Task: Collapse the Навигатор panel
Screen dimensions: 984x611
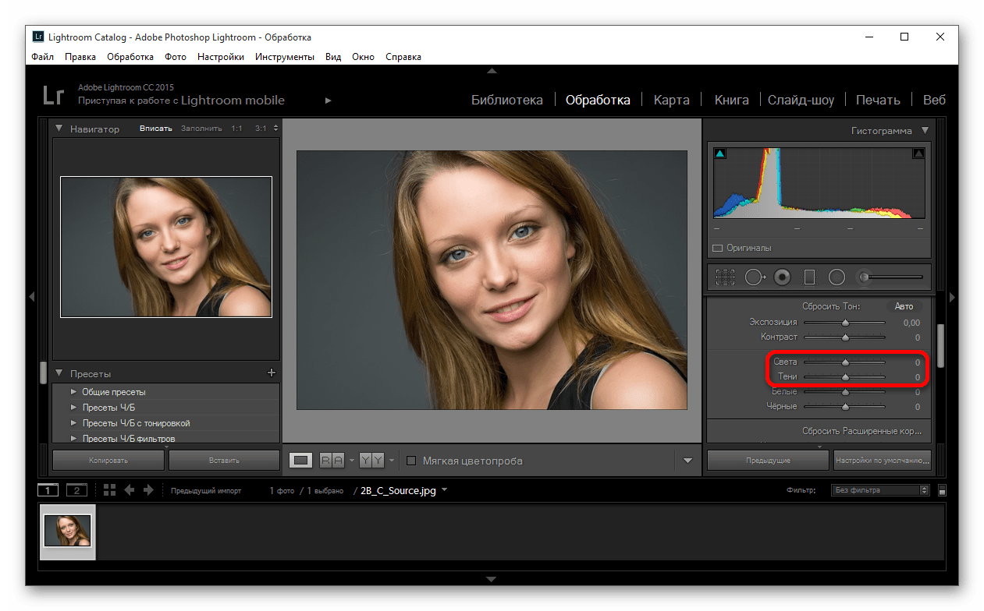Action: [59, 129]
